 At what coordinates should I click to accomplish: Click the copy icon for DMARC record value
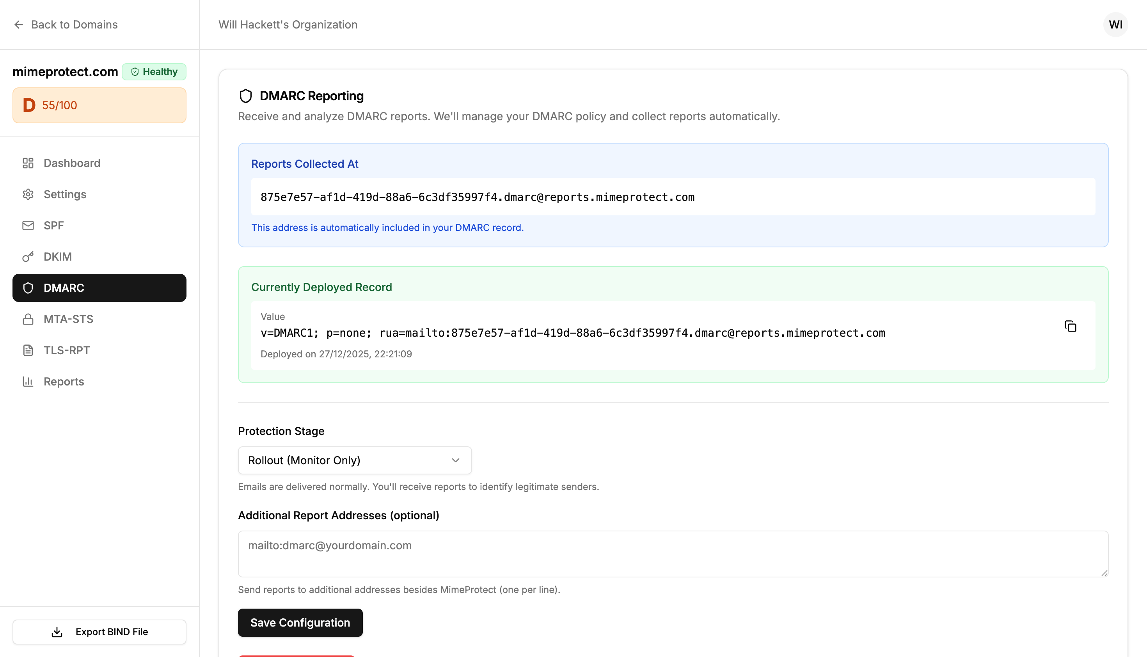coord(1070,326)
